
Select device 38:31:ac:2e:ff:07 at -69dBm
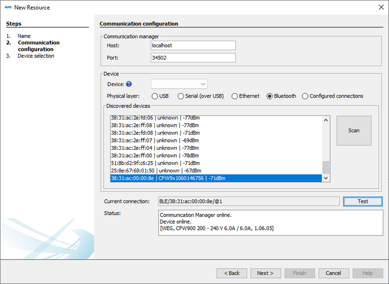coord(154,140)
